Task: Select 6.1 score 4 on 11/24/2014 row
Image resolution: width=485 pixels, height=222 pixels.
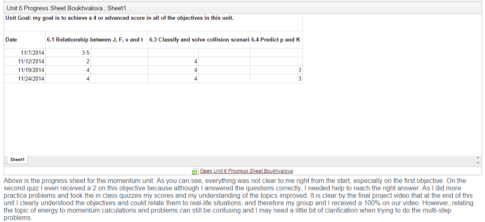Action: (x=68, y=79)
